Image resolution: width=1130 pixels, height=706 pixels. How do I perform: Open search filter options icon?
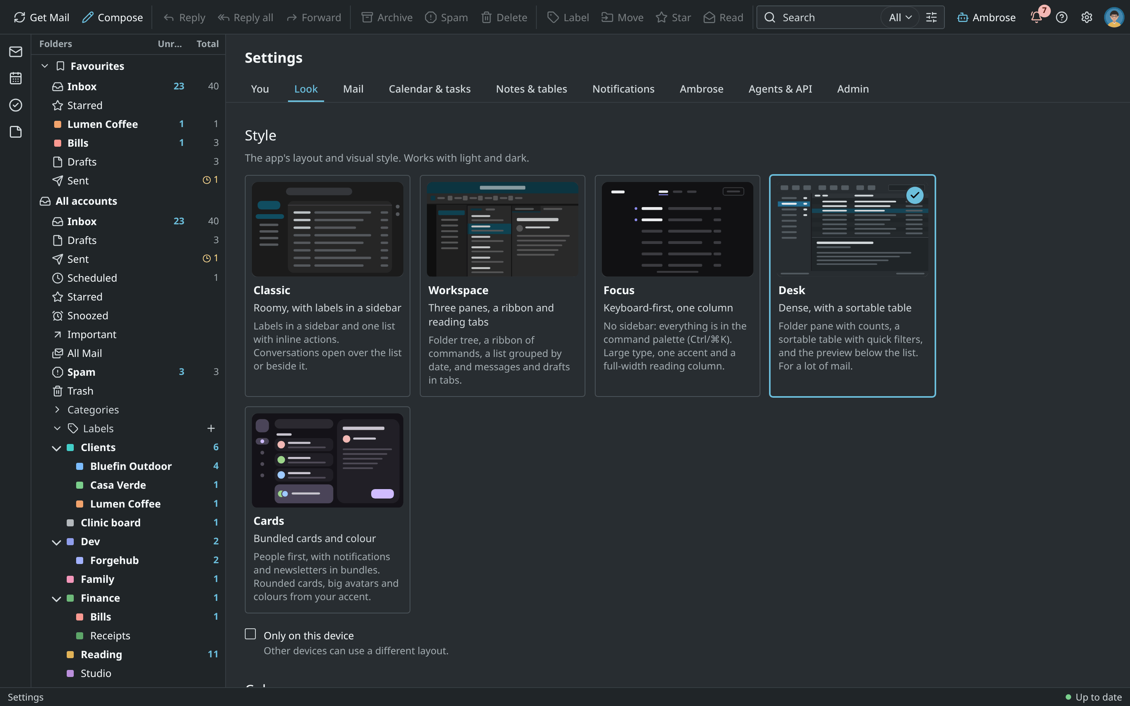[931, 17]
